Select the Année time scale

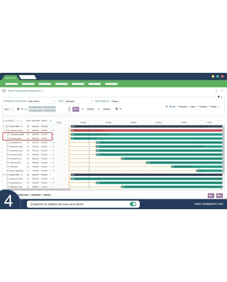click(210, 107)
